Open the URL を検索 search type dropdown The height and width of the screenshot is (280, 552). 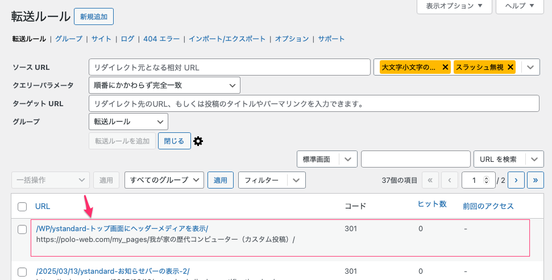tap(534, 159)
